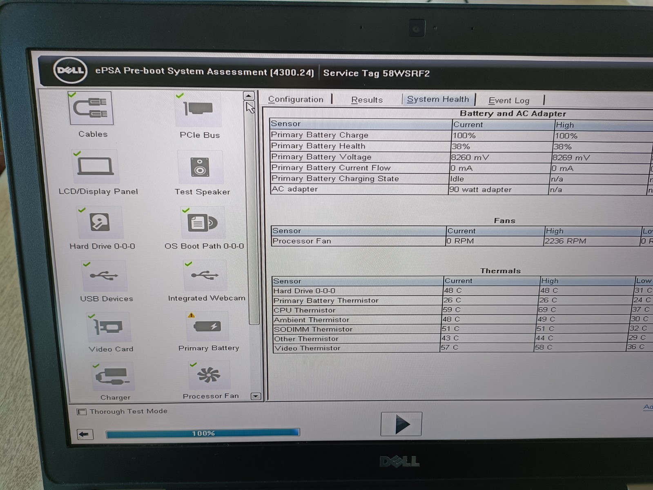
Task: Select the PCIe Bus test icon
Action: 199,109
